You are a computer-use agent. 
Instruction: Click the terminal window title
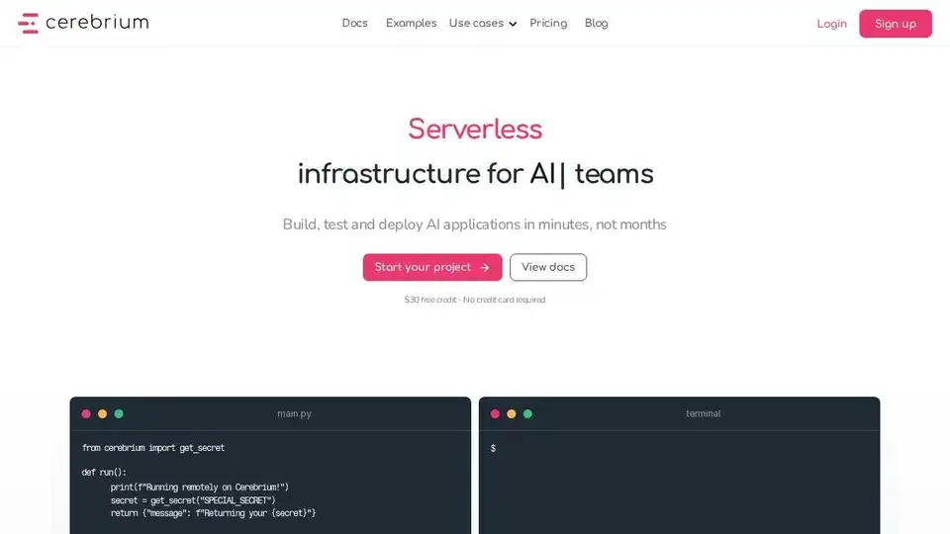pos(703,413)
